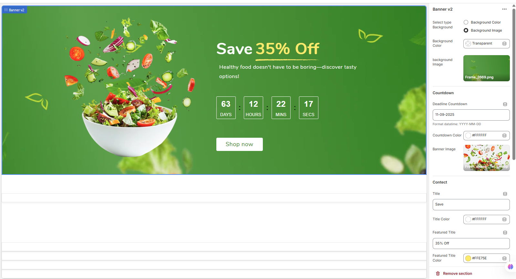This screenshot has width=516, height=279.
Task: Click the dynamic source icon beside Deadline Countdown
Action: point(505,104)
